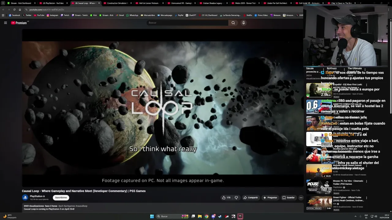
Task: Open the WhatsApp bookmark
Action: (x=132, y=15)
